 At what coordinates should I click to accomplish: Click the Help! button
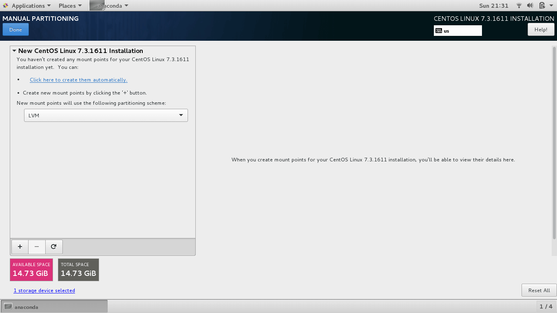(x=541, y=30)
